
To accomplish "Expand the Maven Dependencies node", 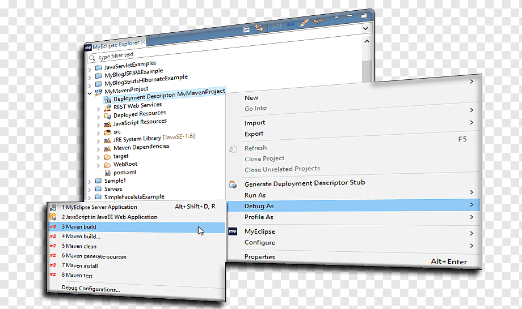I will pyautogui.click(x=98, y=149).
